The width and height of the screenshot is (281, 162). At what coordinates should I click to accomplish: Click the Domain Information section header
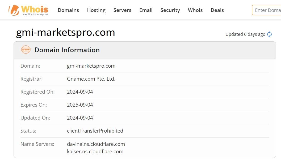pos(145,50)
